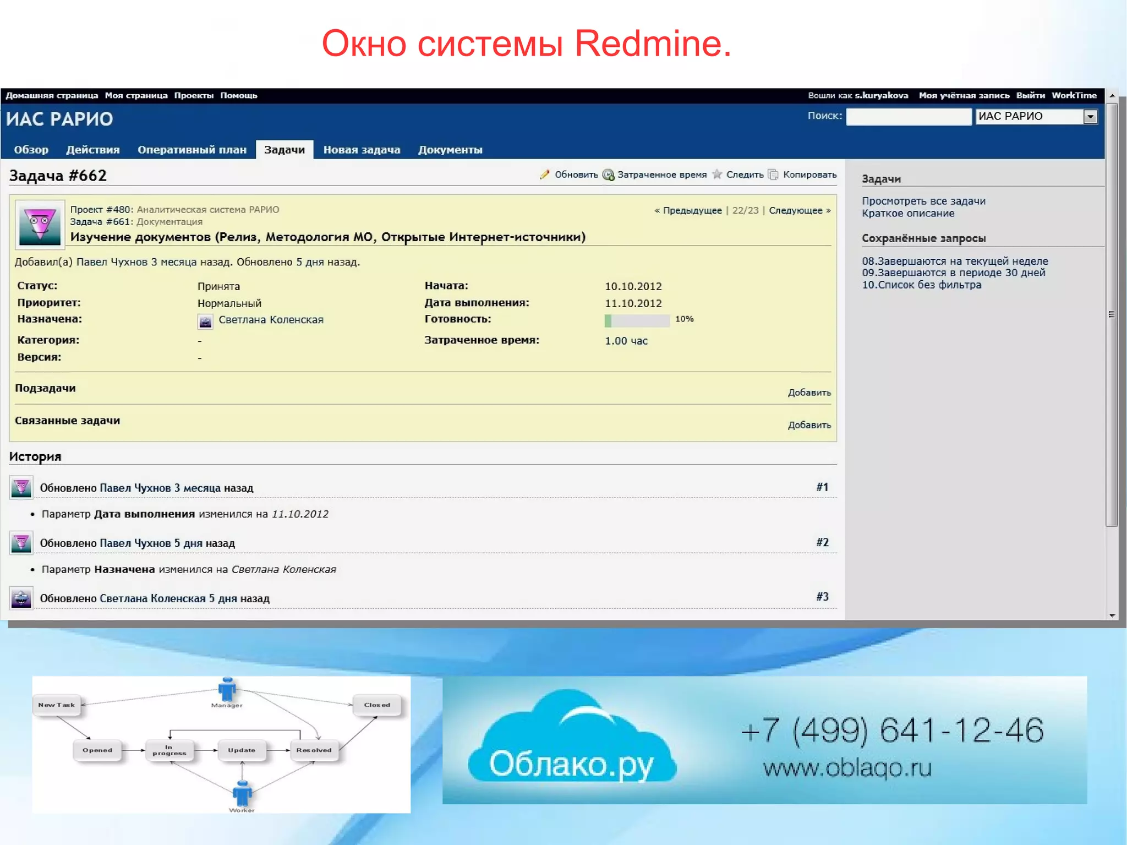This screenshot has height=845, width=1127.
Task: Click the Следить link
Action: coord(745,175)
